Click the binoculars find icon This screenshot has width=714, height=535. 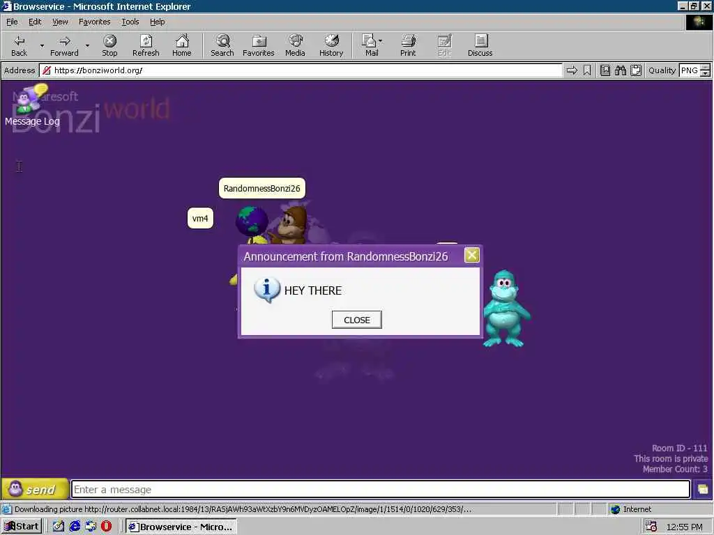tap(621, 70)
